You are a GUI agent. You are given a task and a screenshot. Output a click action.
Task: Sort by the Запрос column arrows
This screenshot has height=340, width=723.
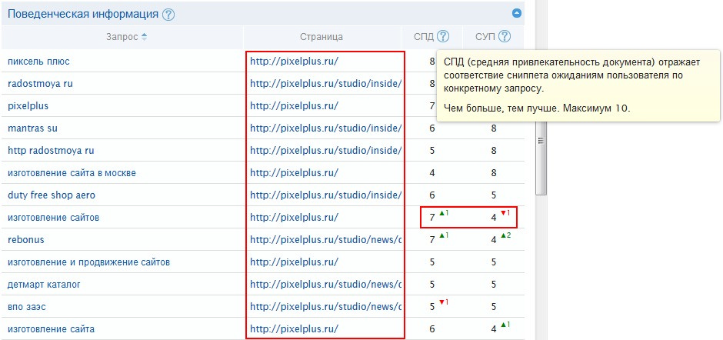[x=144, y=37]
